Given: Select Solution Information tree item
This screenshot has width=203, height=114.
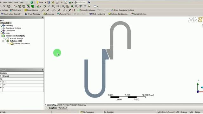Looking at the screenshot, I should (x=22, y=44).
